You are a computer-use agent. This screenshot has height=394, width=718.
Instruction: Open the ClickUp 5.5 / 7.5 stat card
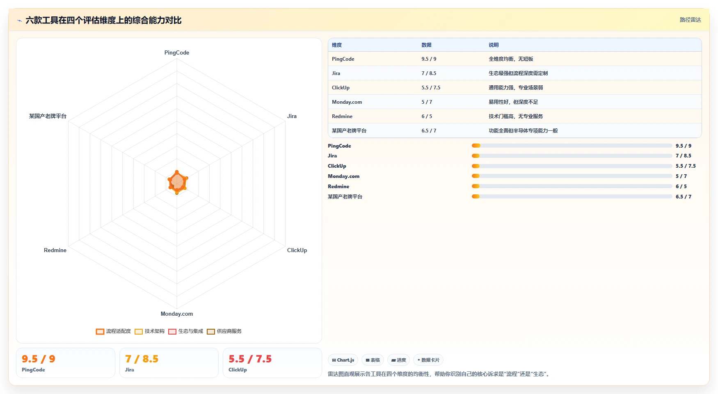272,363
